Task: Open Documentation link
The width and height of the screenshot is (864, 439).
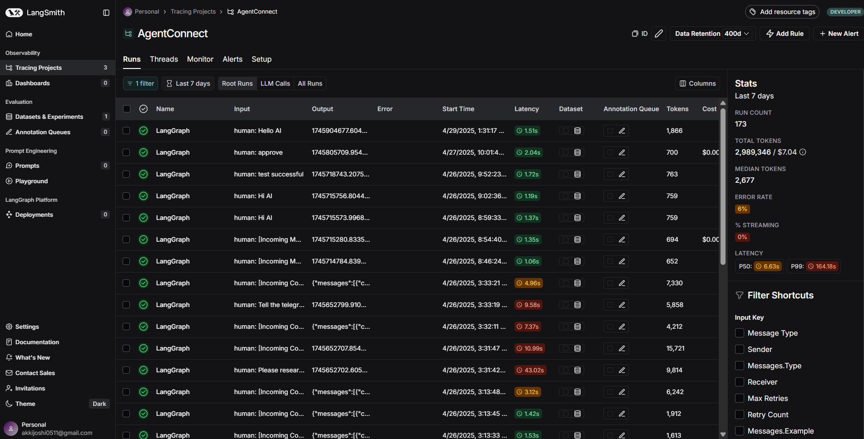Action: click(57, 342)
